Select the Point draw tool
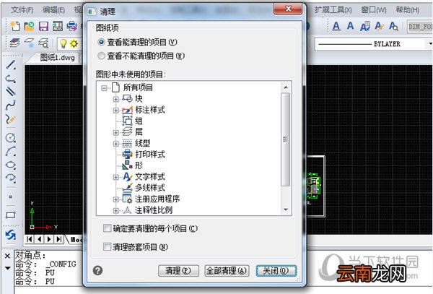Screen dimensions: 433x294 11,196
